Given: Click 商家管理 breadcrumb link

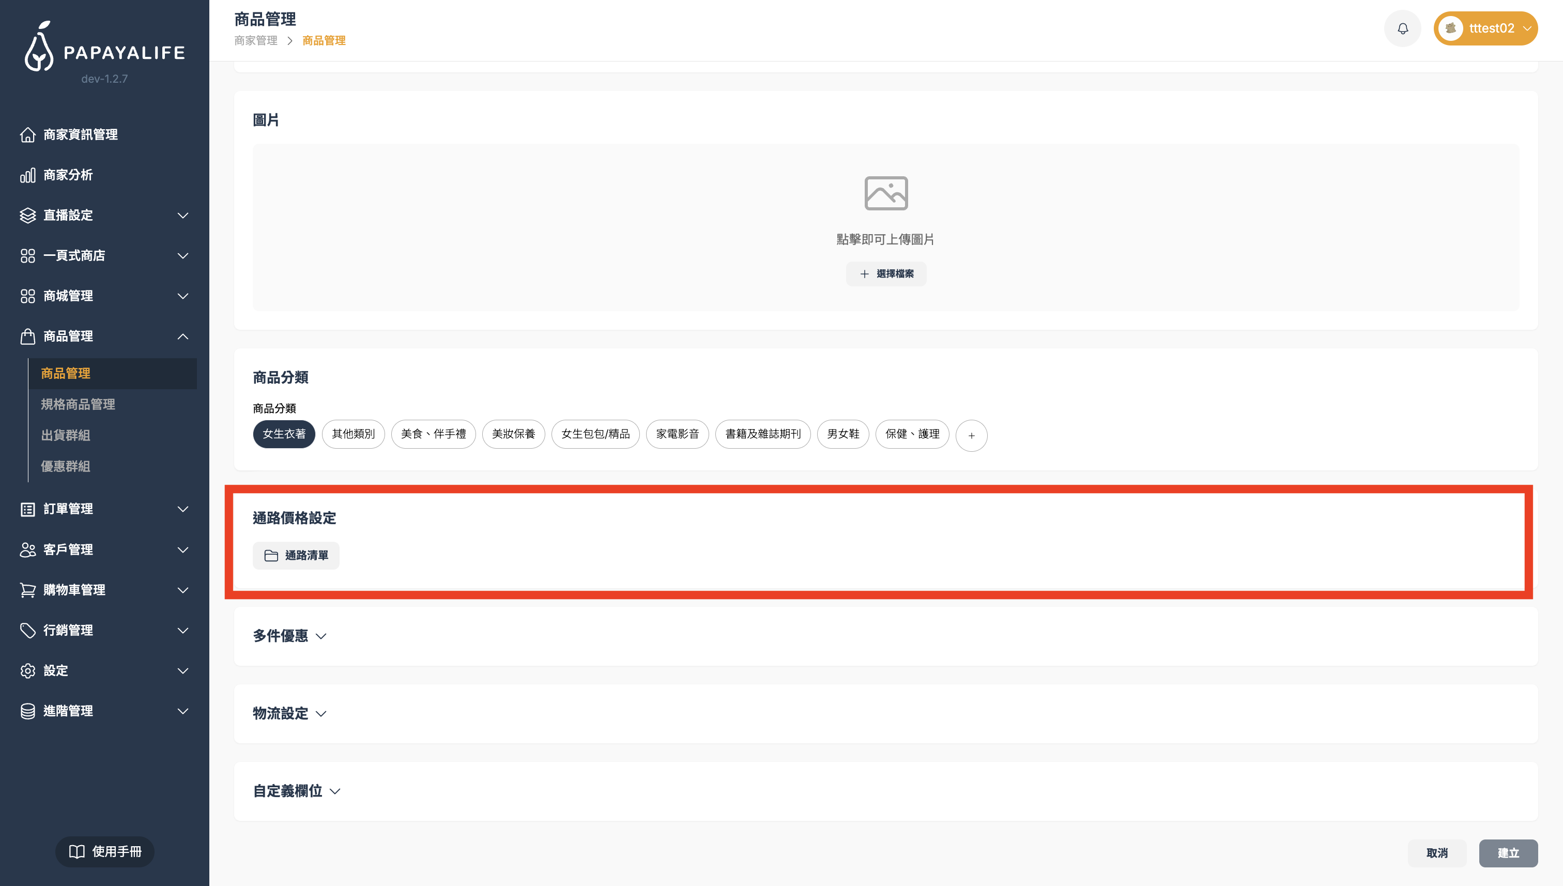Looking at the screenshot, I should point(255,41).
